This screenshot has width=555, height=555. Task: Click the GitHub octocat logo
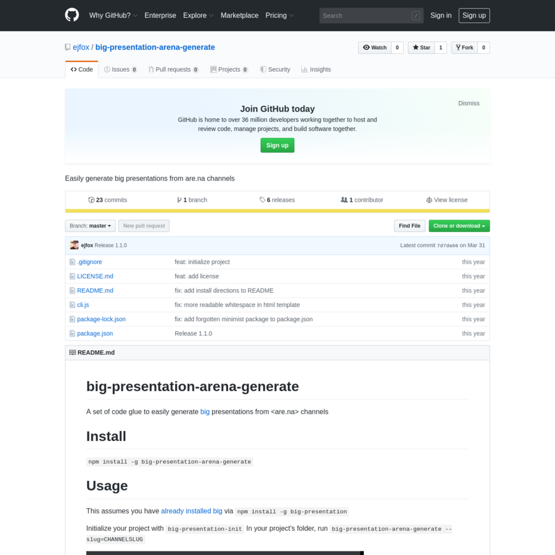tap(72, 15)
